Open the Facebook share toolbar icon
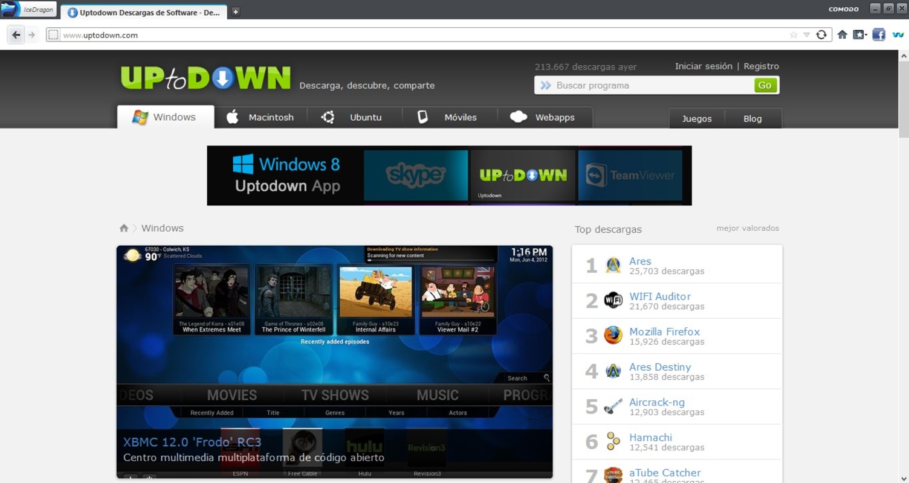Viewport: 909px width, 483px height. tap(879, 35)
